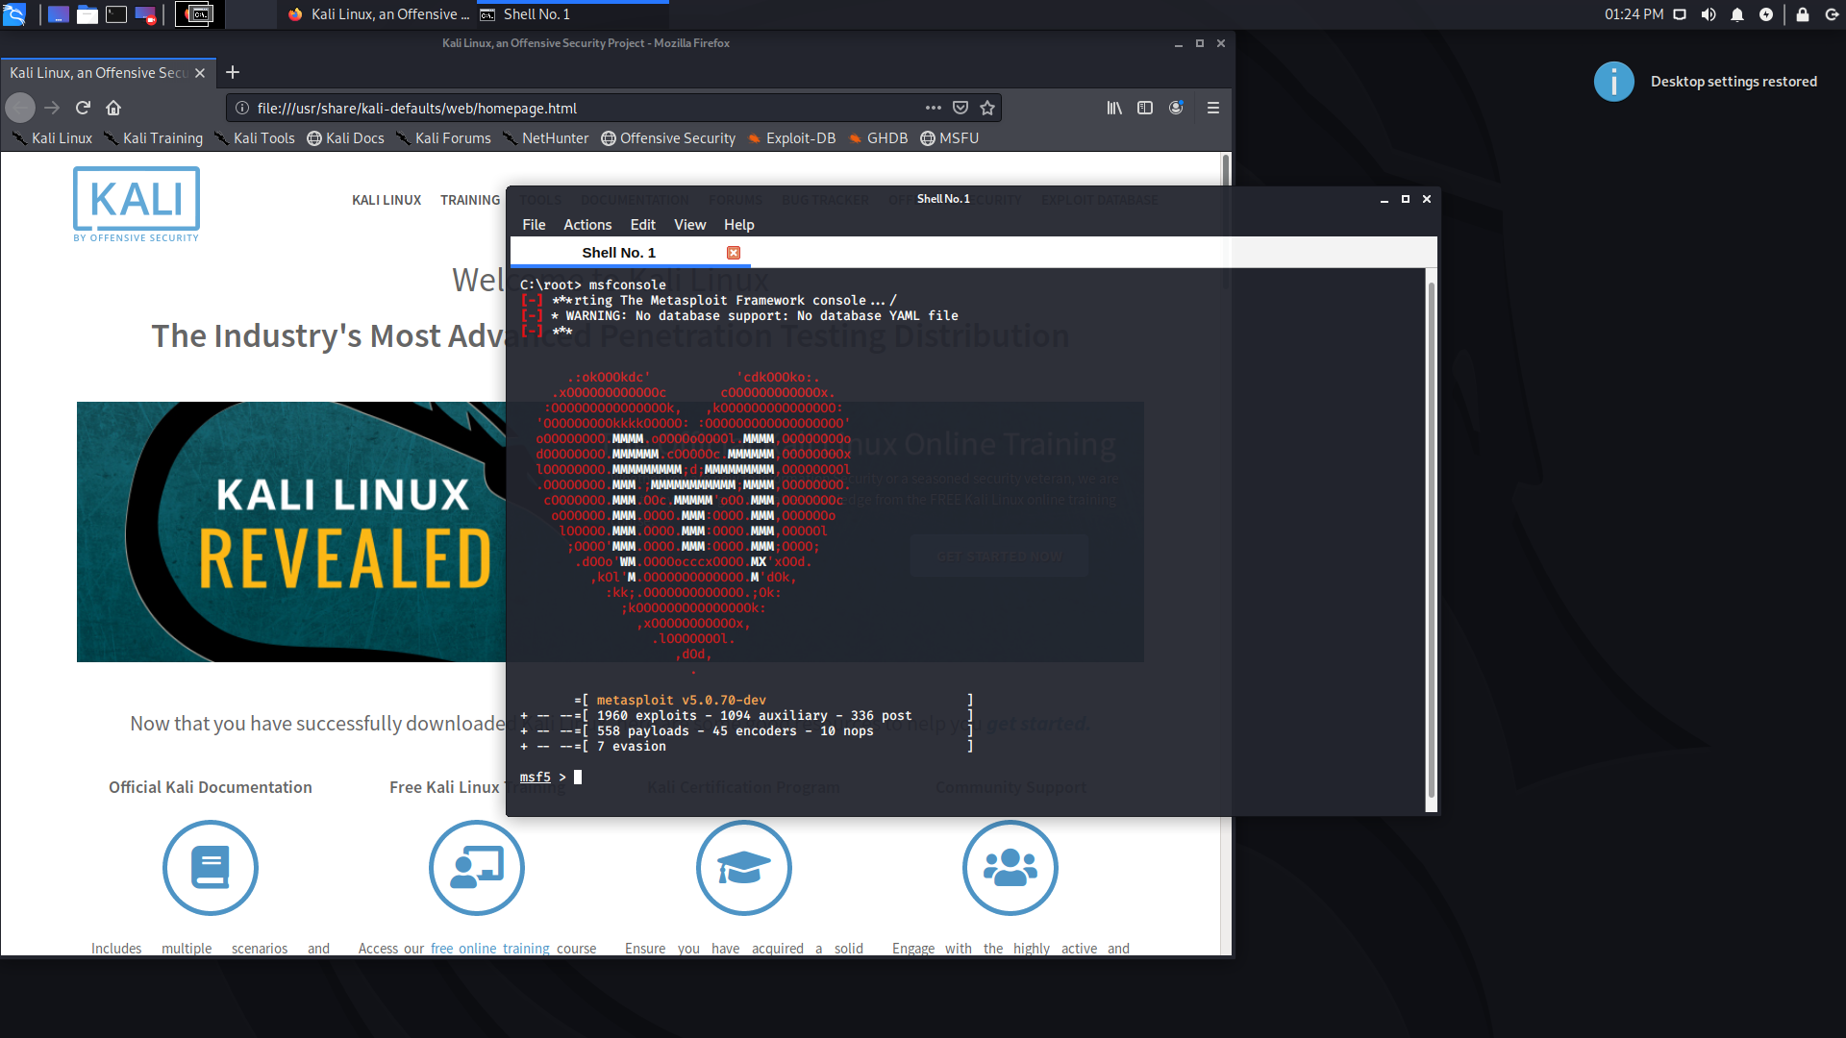Toggle the notifications bell in system tray

click(x=1736, y=14)
